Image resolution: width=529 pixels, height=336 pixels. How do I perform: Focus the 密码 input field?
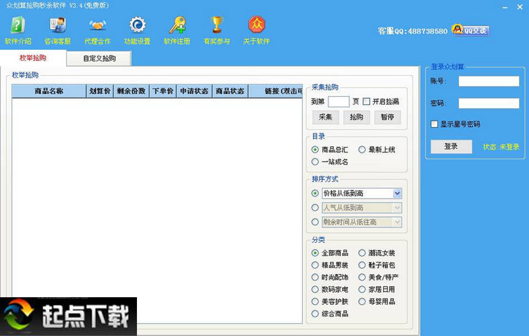[489, 103]
